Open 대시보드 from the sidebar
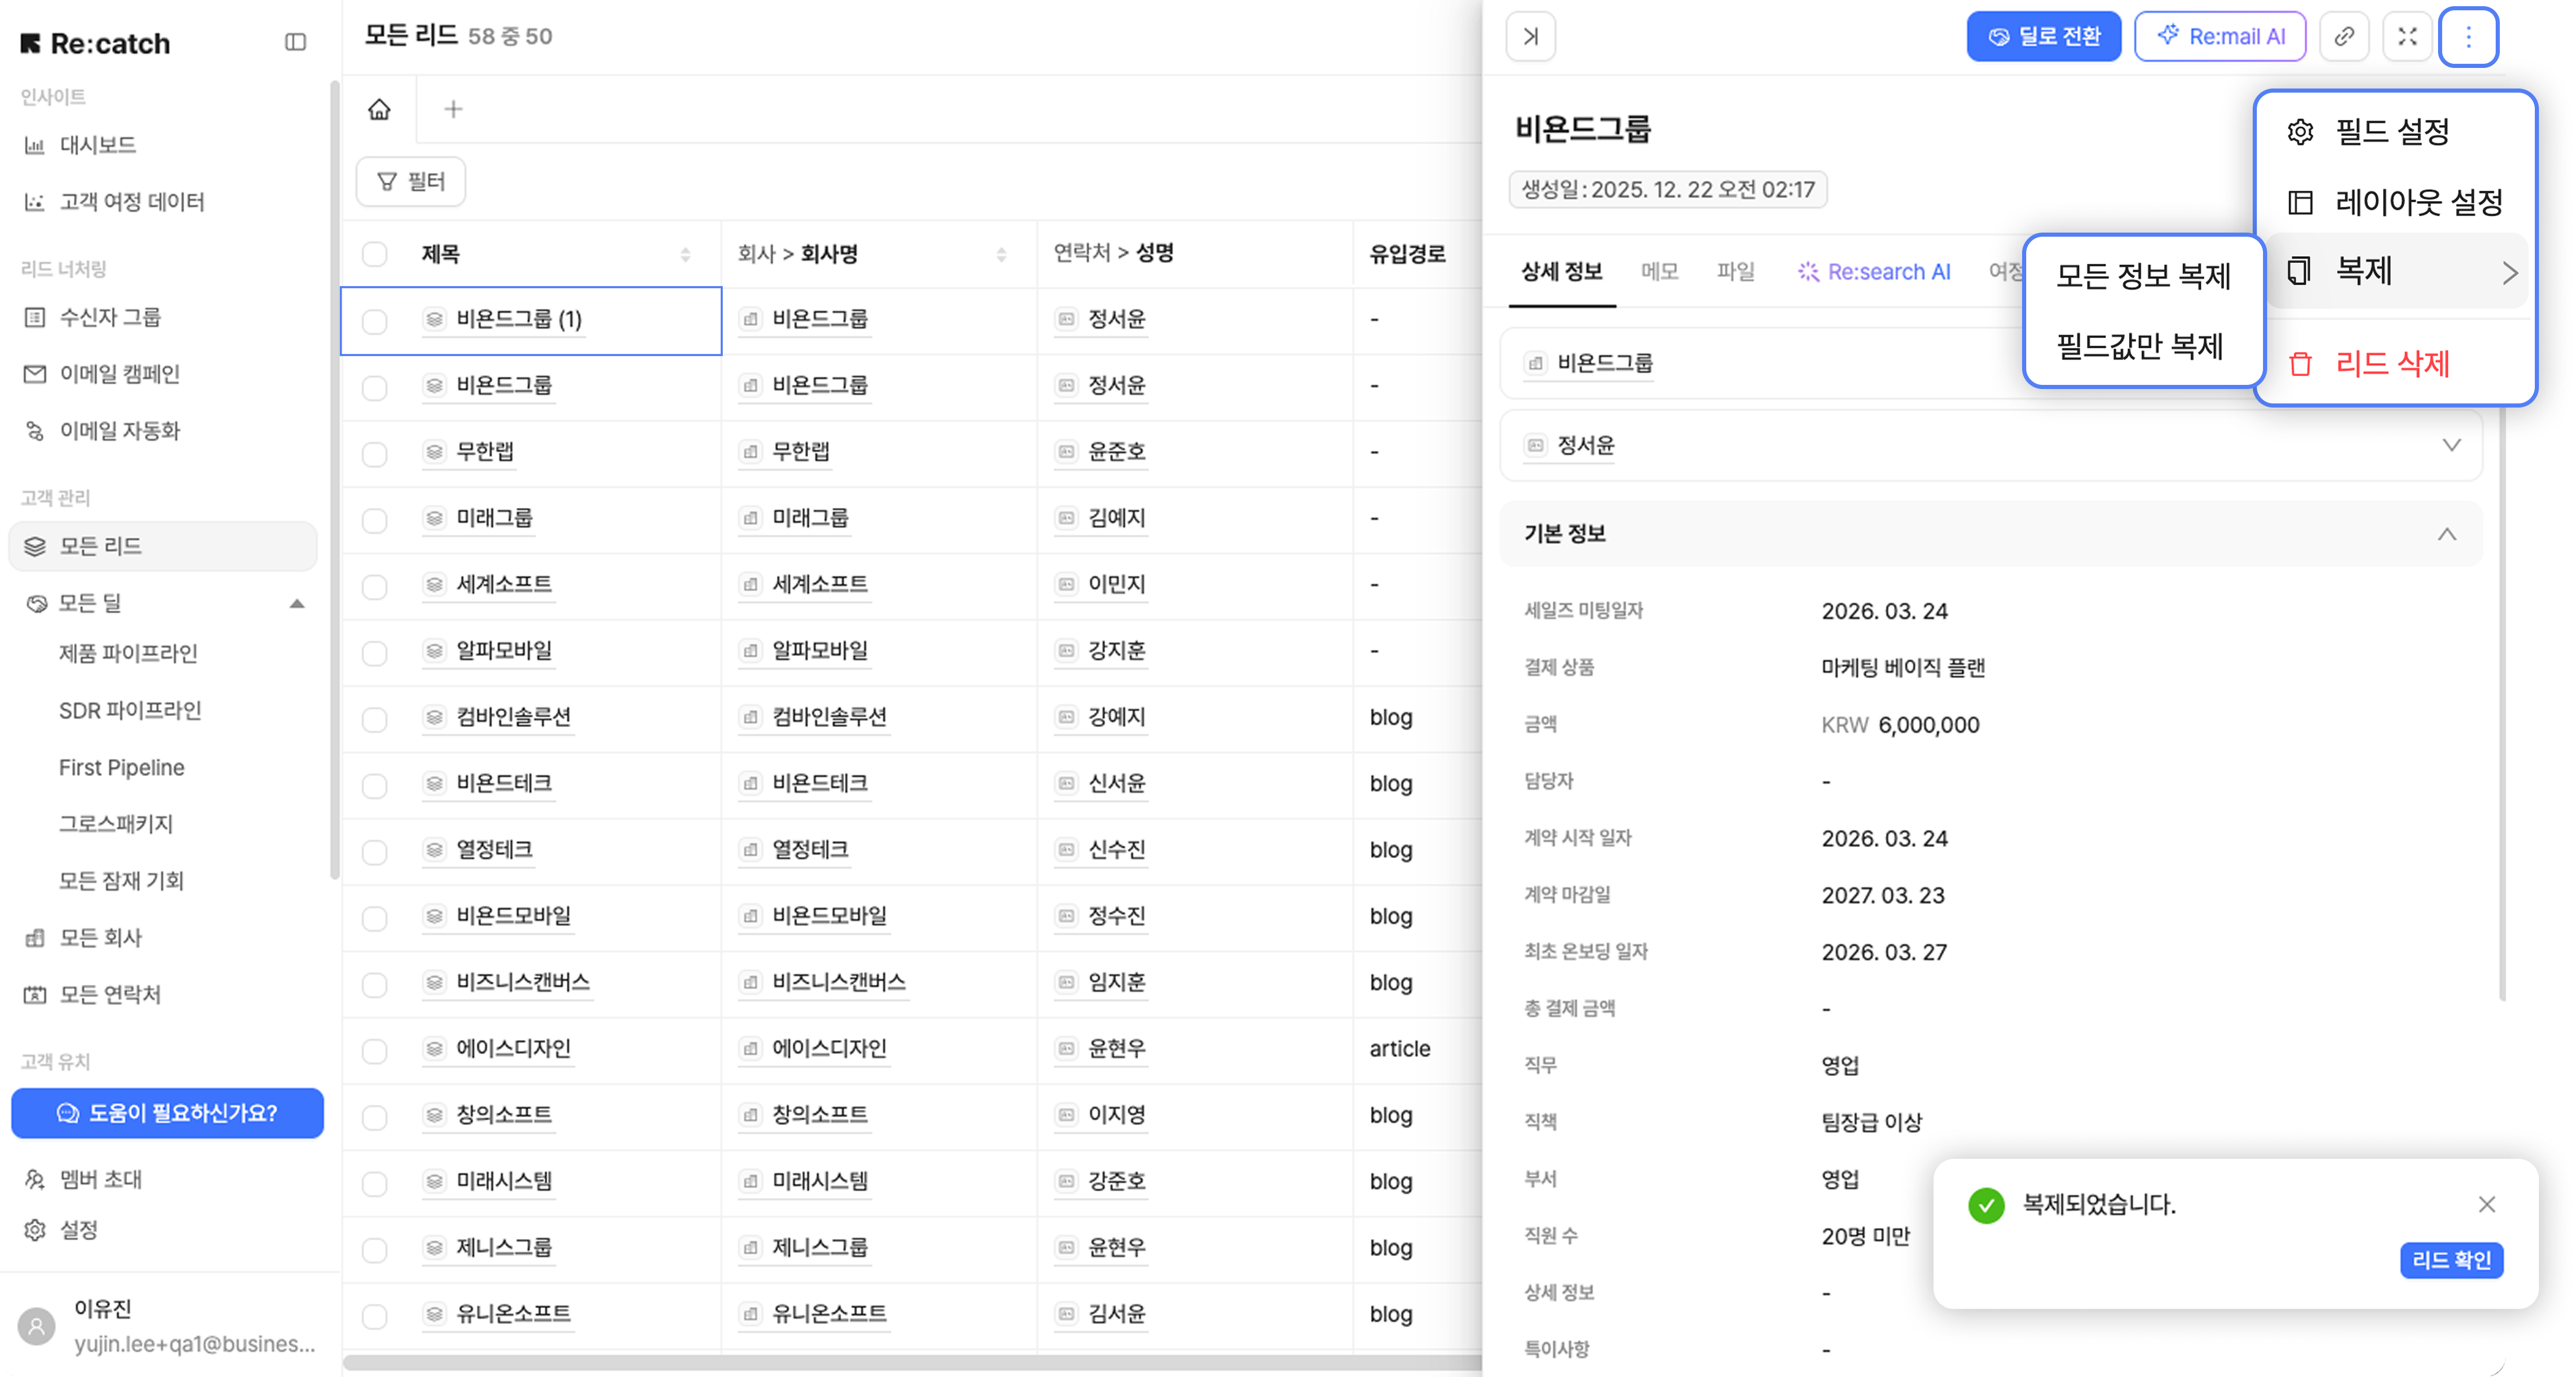Viewport: 2576px width, 1377px height. click(97, 145)
